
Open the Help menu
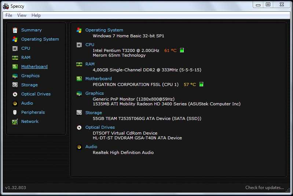pyautogui.click(x=36, y=15)
